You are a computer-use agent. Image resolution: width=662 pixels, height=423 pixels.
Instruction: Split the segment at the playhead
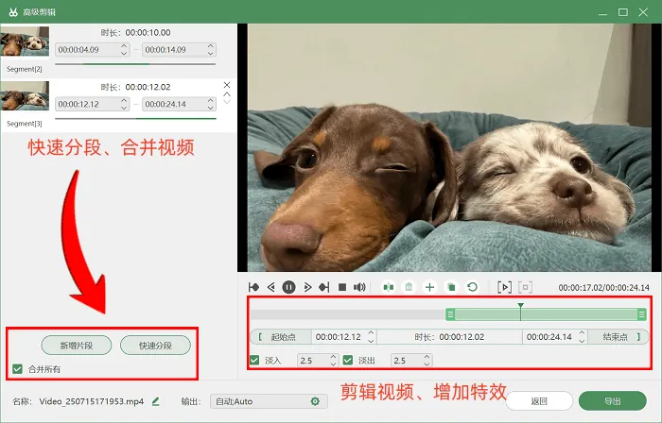click(389, 287)
